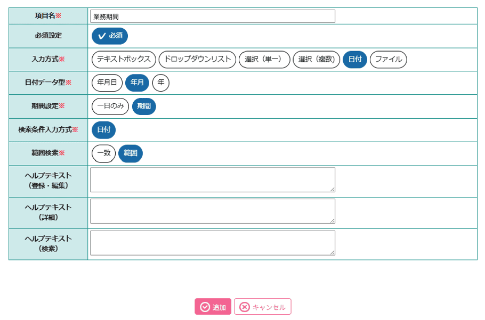Select テキストボックス input method
Screen dimensions: 485x320
coord(124,59)
